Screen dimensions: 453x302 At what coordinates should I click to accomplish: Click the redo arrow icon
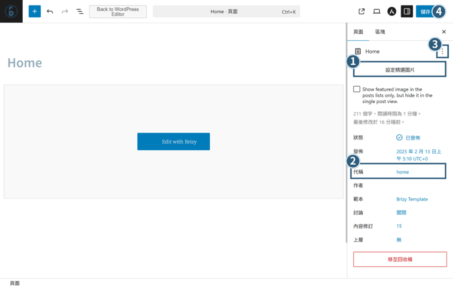pos(65,11)
